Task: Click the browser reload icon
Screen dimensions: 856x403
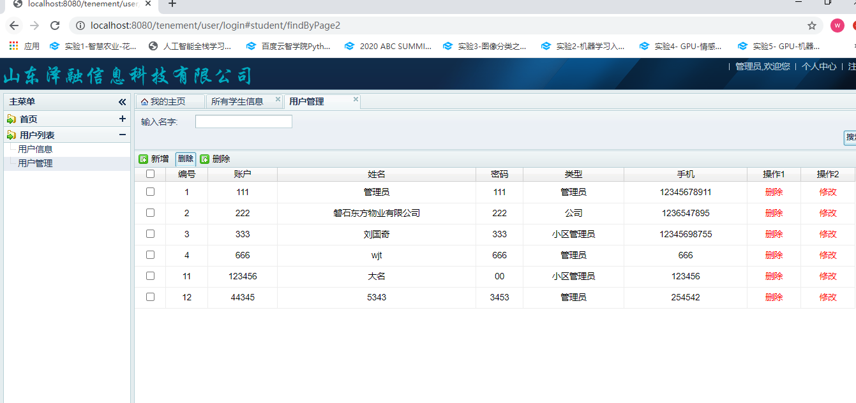Action: (x=55, y=26)
